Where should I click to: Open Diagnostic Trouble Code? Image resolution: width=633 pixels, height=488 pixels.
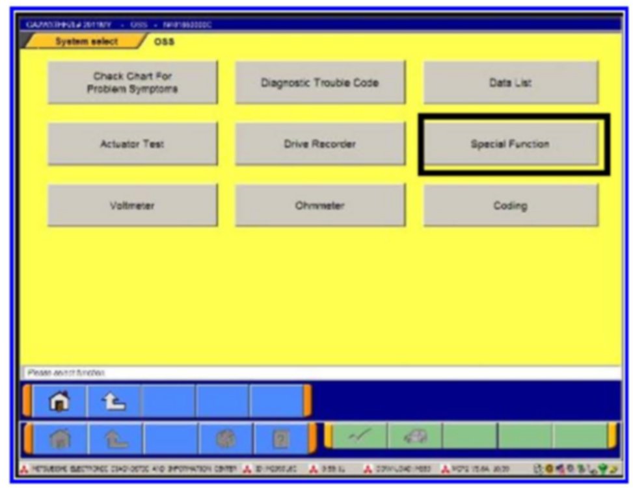(319, 83)
